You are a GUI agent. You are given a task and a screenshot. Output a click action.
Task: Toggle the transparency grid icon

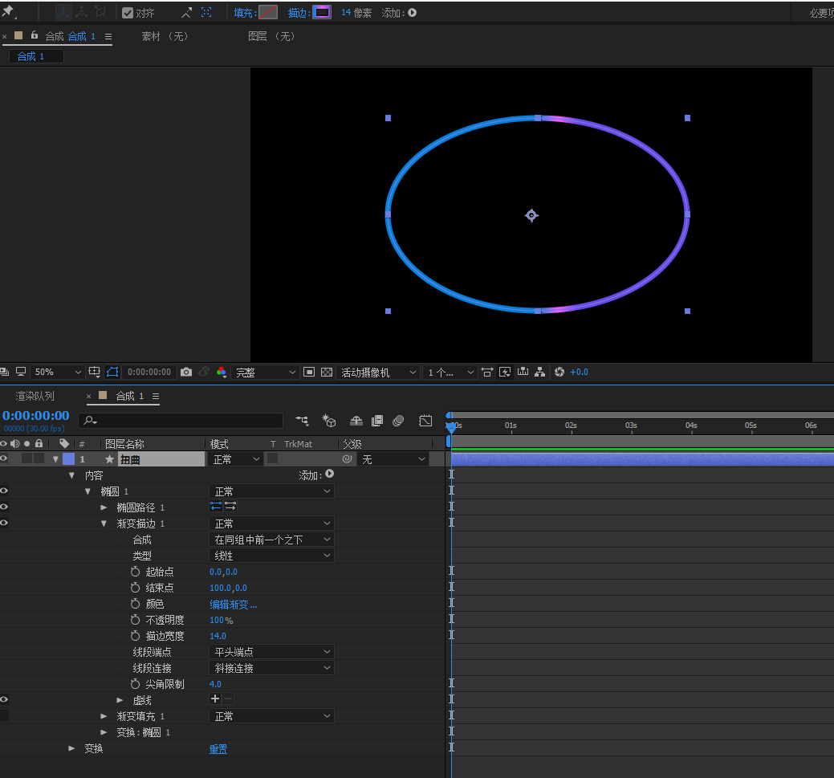(x=327, y=372)
